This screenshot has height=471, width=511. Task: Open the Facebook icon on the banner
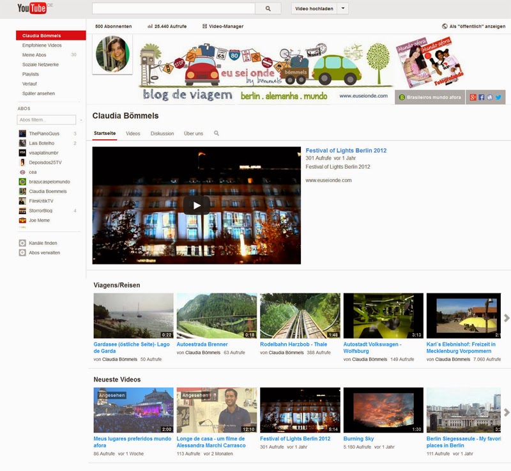click(x=482, y=97)
